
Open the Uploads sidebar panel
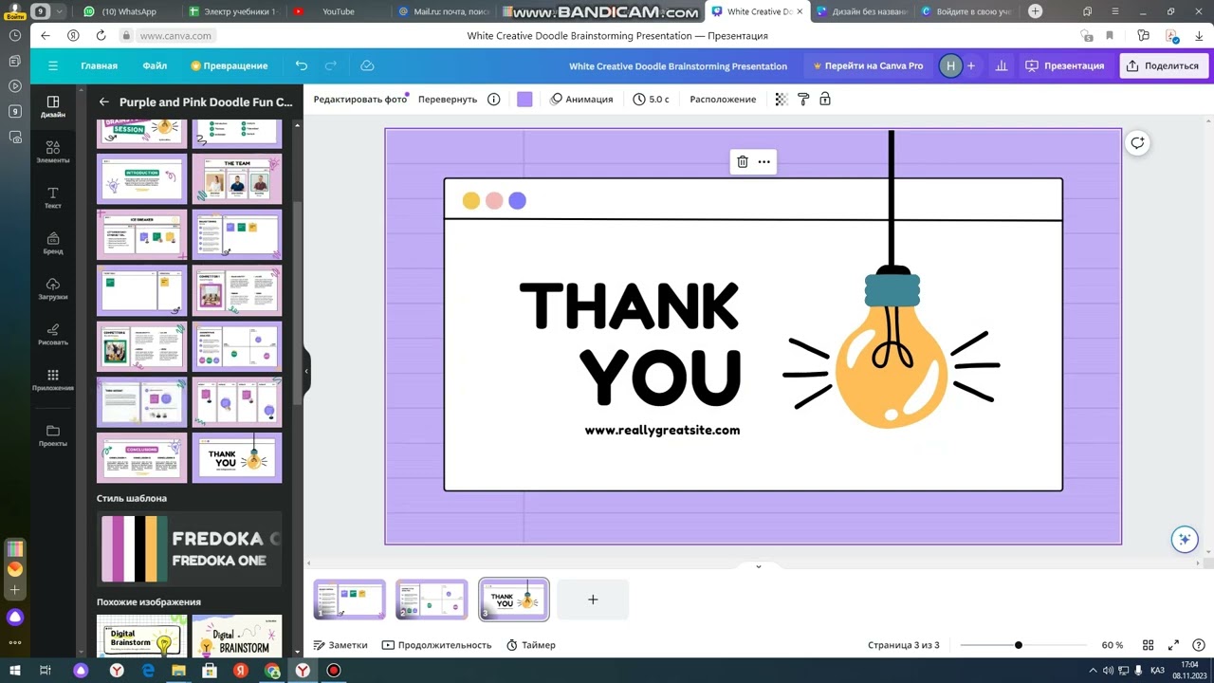(53, 288)
